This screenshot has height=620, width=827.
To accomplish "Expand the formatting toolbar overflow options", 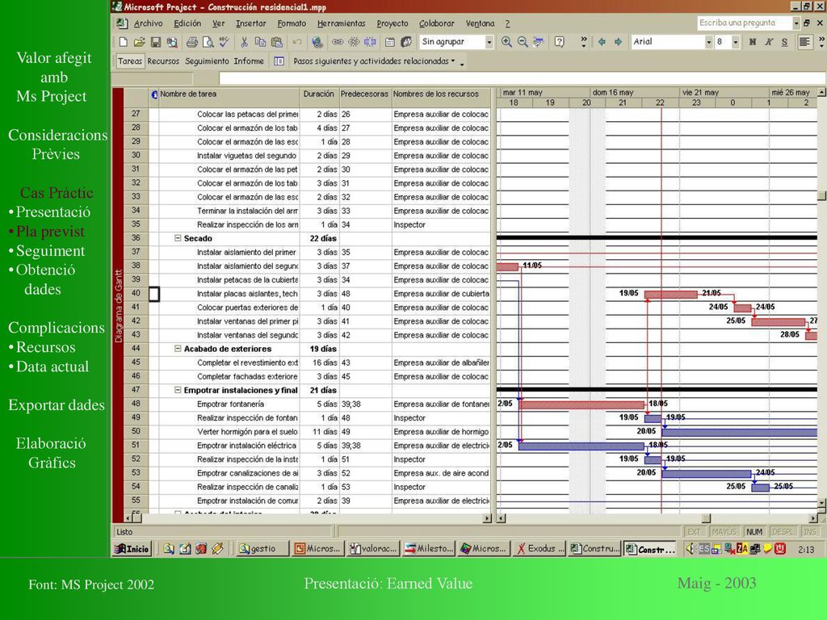I will click(x=821, y=42).
